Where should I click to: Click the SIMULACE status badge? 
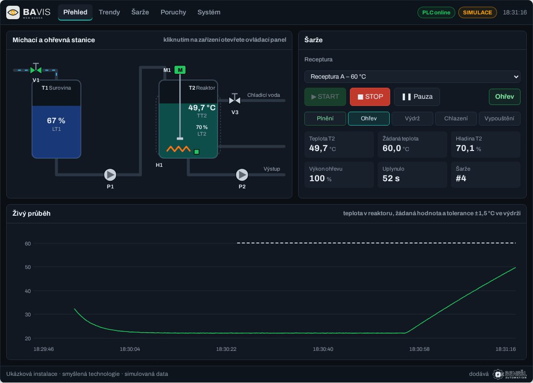pyautogui.click(x=477, y=12)
